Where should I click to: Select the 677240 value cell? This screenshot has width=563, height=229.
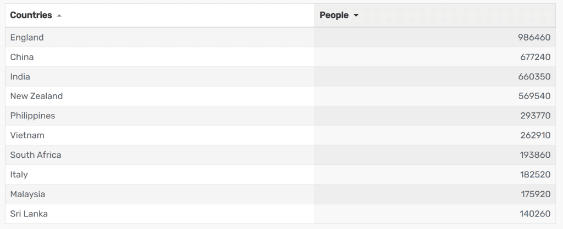435,57
